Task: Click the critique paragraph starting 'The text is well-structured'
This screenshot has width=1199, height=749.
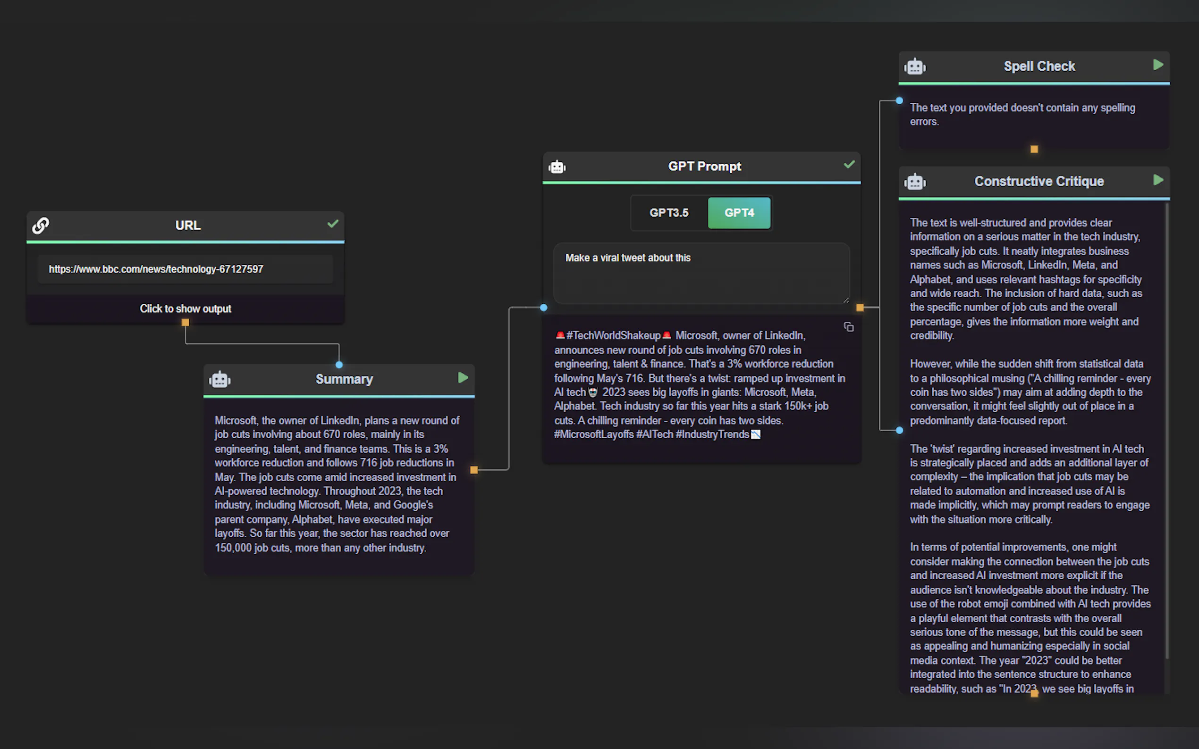Action: 1026,279
